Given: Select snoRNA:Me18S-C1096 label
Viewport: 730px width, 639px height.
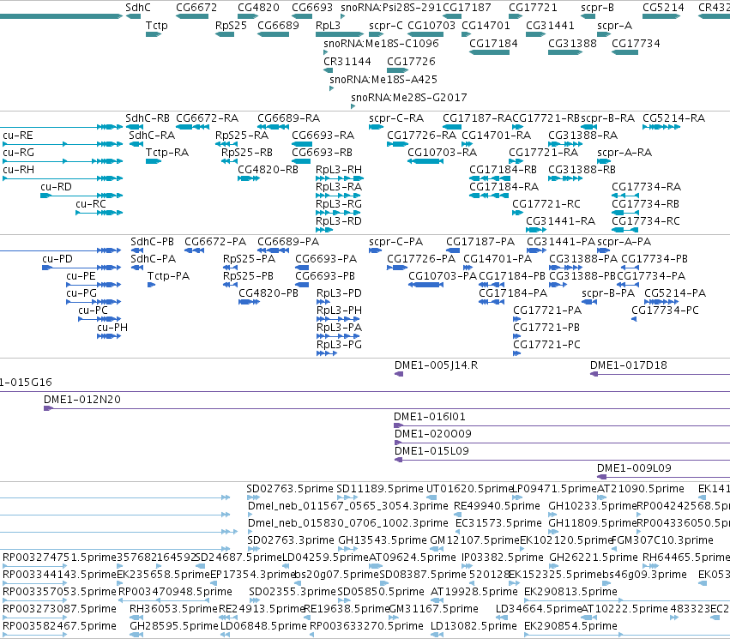Looking at the screenshot, I should point(381,44).
